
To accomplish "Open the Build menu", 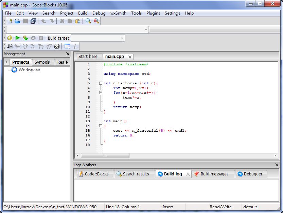I will 83,13.
